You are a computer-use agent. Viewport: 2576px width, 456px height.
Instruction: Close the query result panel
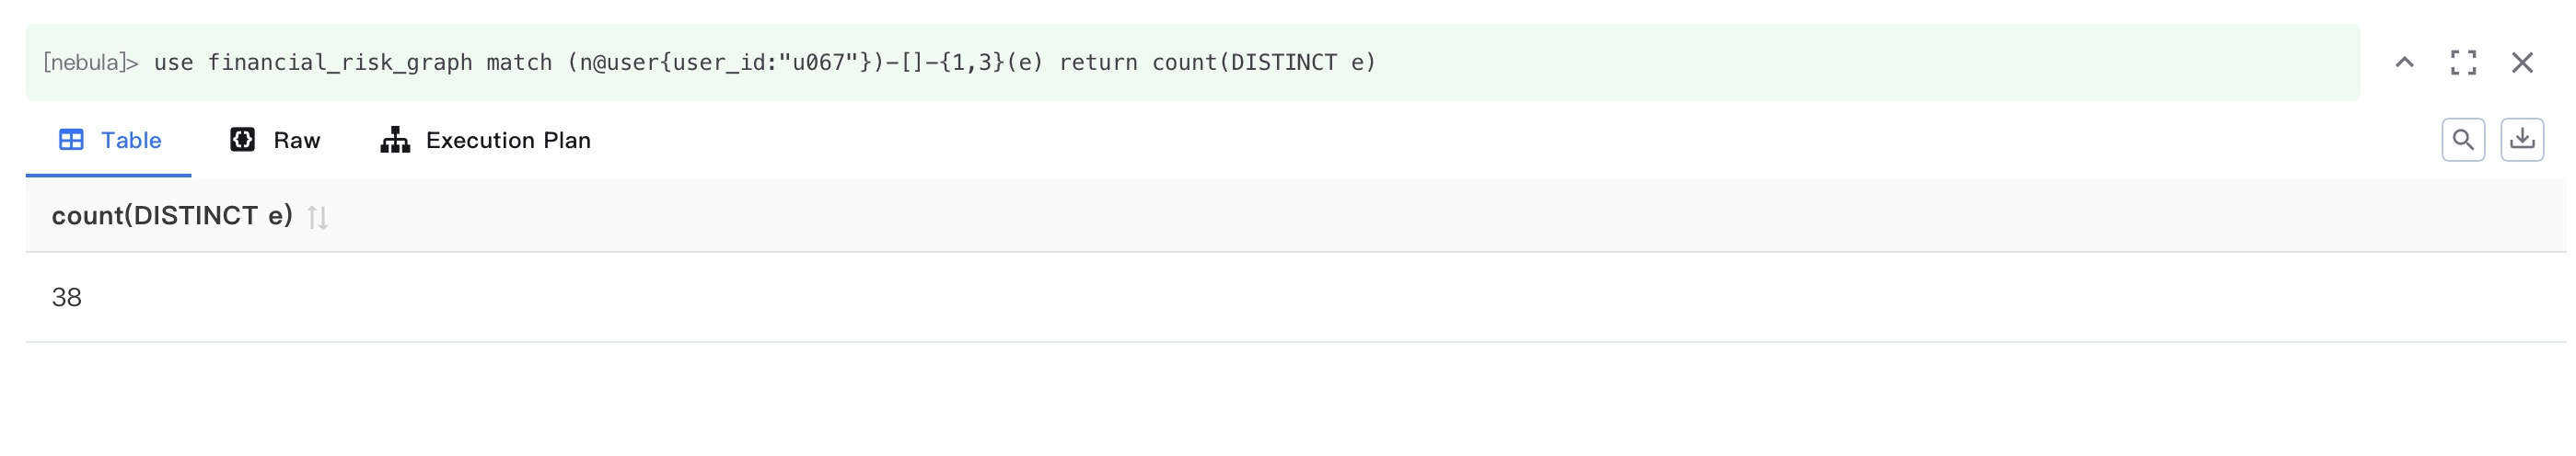coord(2522,63)
